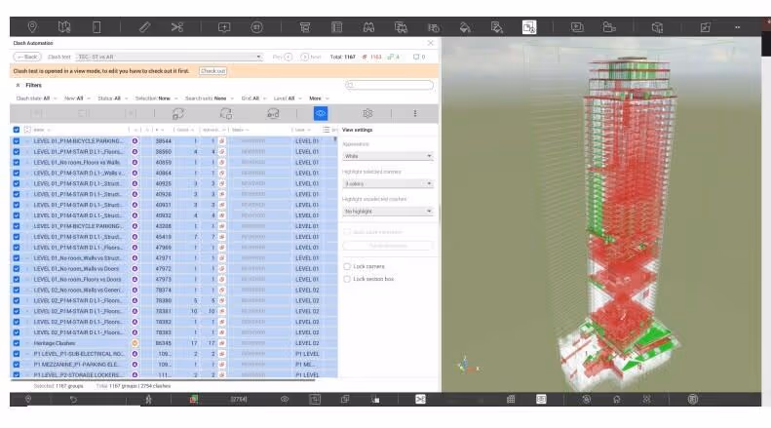Click the grid icon in bottom bar

tap(511, 400)
